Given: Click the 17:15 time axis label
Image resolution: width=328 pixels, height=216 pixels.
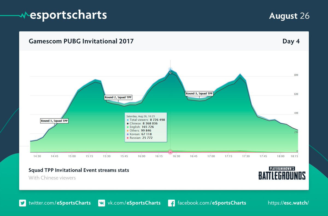Looking at the screenshot, I should [x=229, y=156].
